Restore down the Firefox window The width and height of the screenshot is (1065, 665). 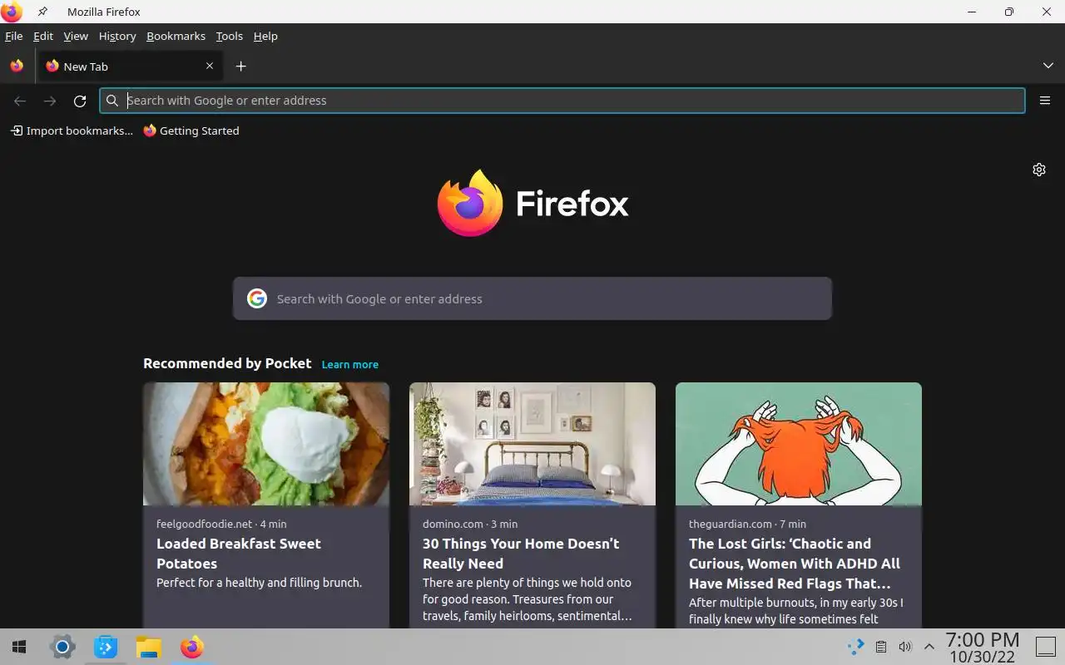click(x=1008, y=12)
